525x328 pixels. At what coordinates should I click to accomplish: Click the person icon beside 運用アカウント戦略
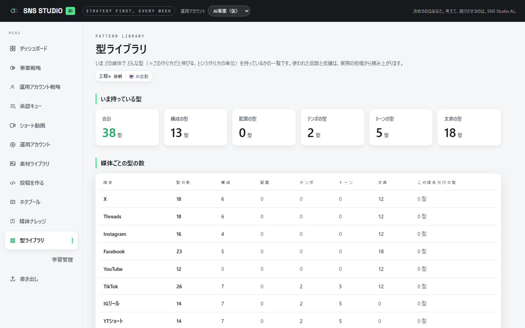pos(13,87)
